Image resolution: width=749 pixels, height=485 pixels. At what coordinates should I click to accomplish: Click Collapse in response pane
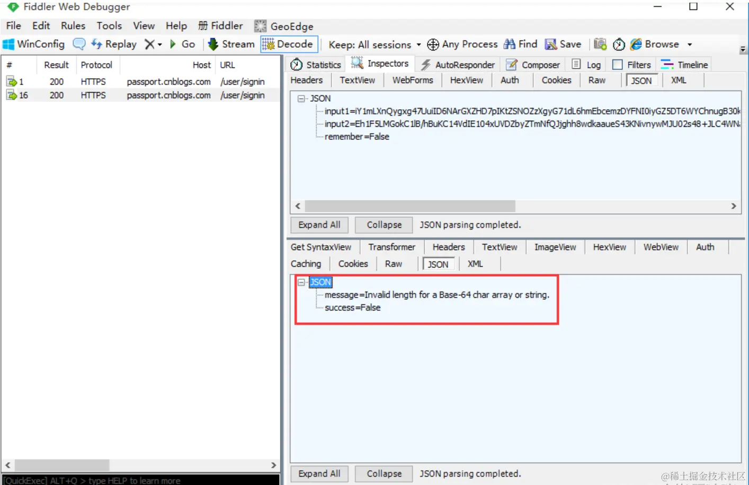pyautogui.click(x=384, y=473)
